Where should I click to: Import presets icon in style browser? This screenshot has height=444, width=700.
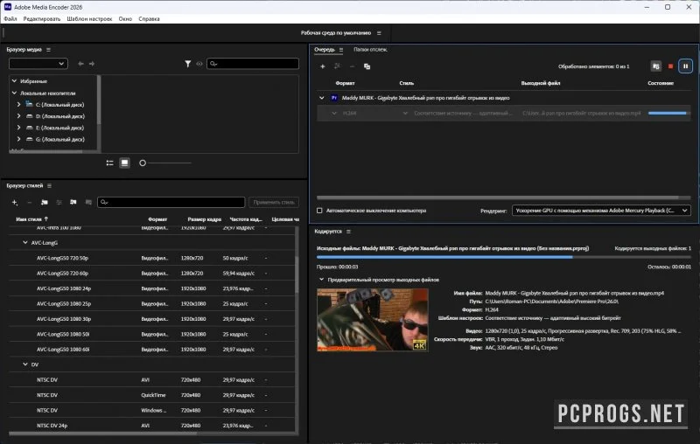coord(73,203)
